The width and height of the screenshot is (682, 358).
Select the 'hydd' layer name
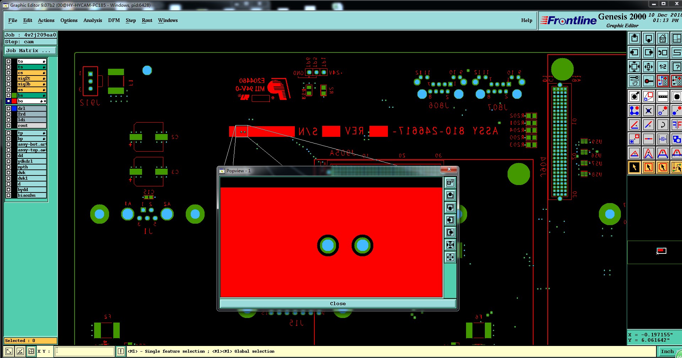coord(32,190)
